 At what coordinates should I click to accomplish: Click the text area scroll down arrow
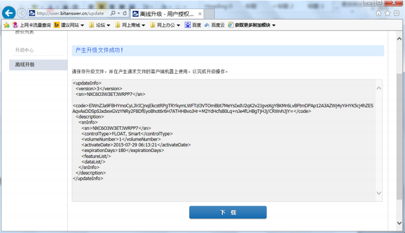(379, 193)
